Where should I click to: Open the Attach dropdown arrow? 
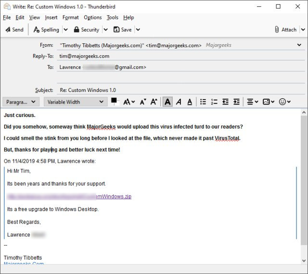[x=303, y=30]
